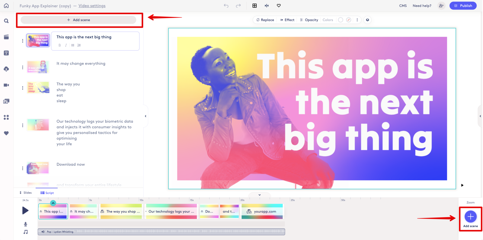Open the cloud upload panel
Viewport: 483px width, 240px height.
pos(6,69)
